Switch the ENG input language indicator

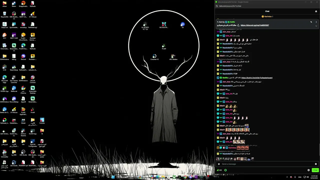click(x=300, y=177)
